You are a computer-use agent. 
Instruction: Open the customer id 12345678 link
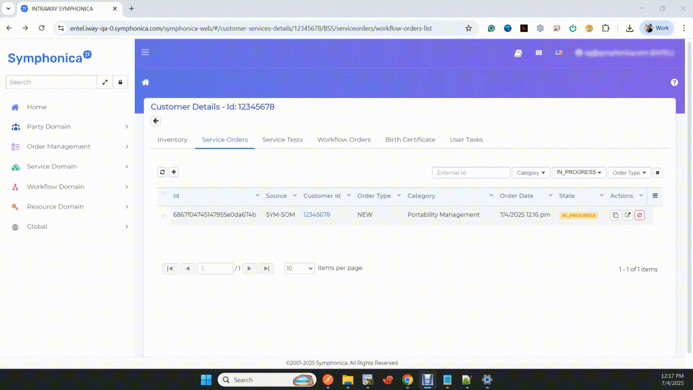[x=317, y=215]
